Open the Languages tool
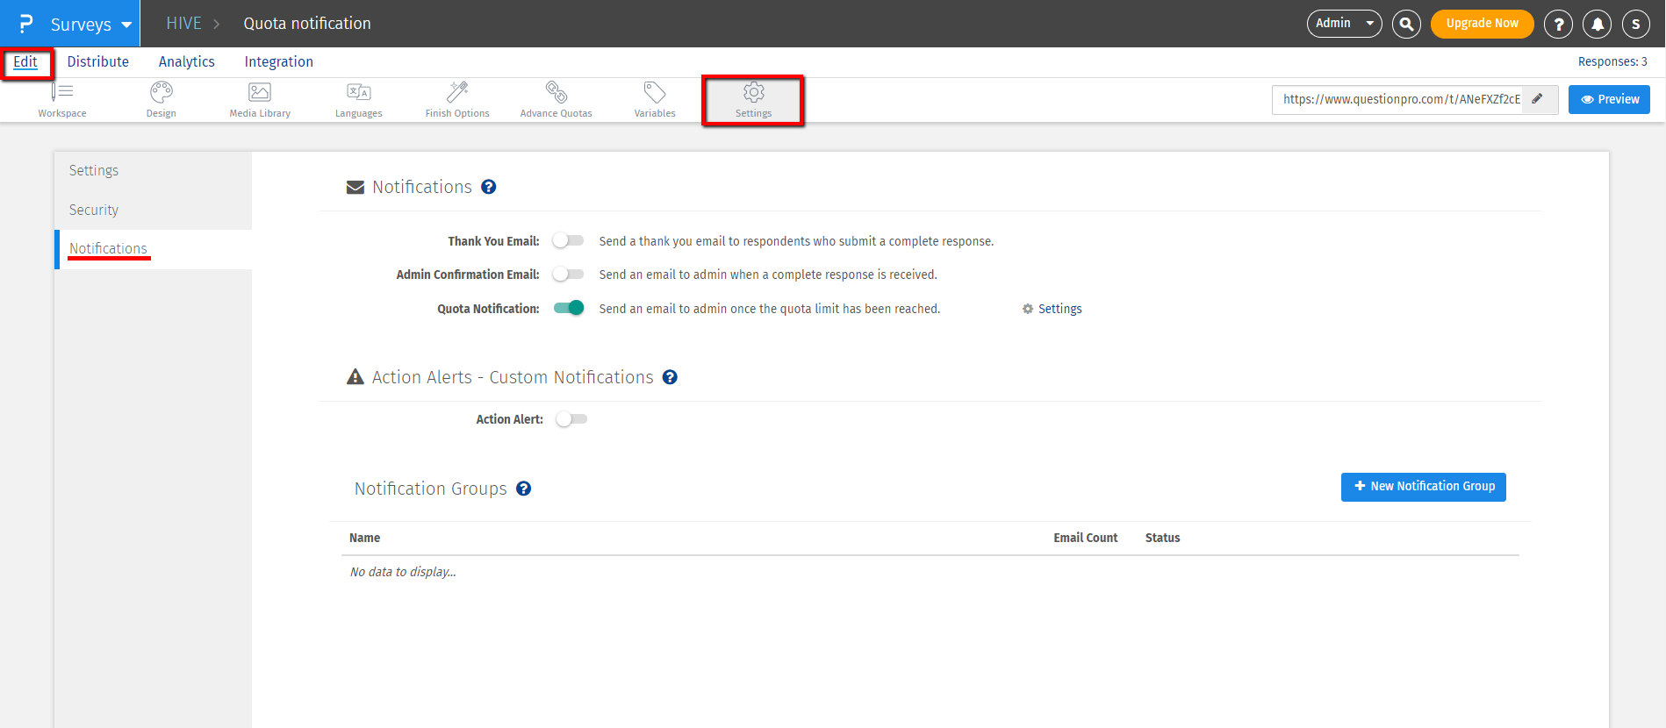1666x728 pixels. (358, 99)
